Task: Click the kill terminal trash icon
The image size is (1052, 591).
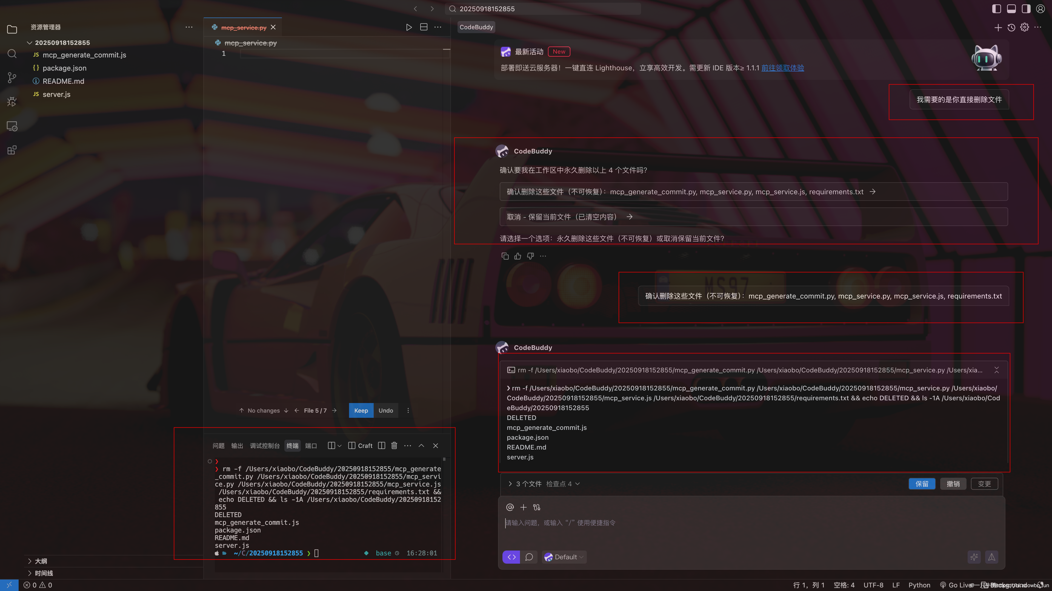Action: (394, 445)
